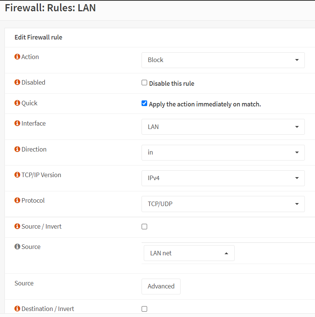The width and height of the screenshot is (315, 317).
Task: Show help for the Protocol field
Action: [17, 200]
